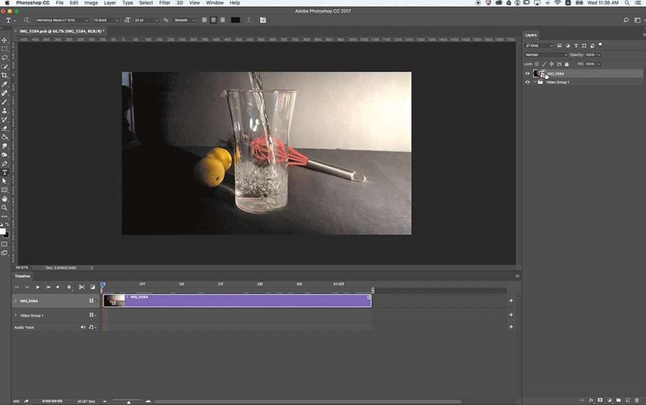The image size is (646, 405).
Task: Open the anti-aliasing Smooth dropdown
Action: click(184, 20)
